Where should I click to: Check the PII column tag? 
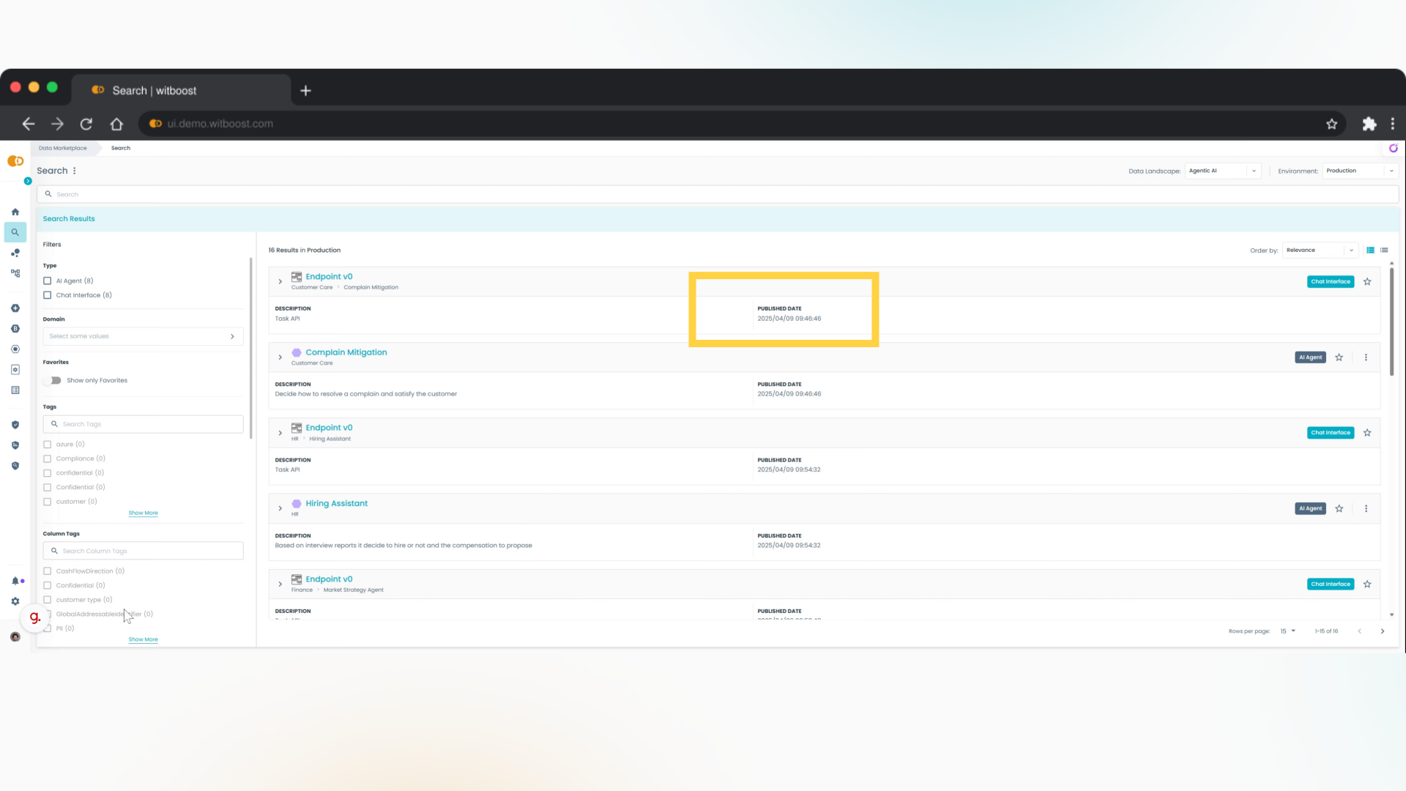click(47, 628)
